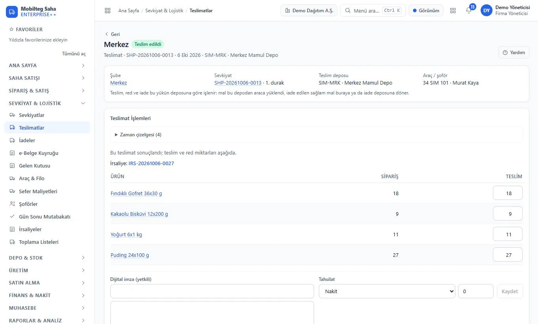Click the Teslim quantity field for Puding

[x=508, y=255]
